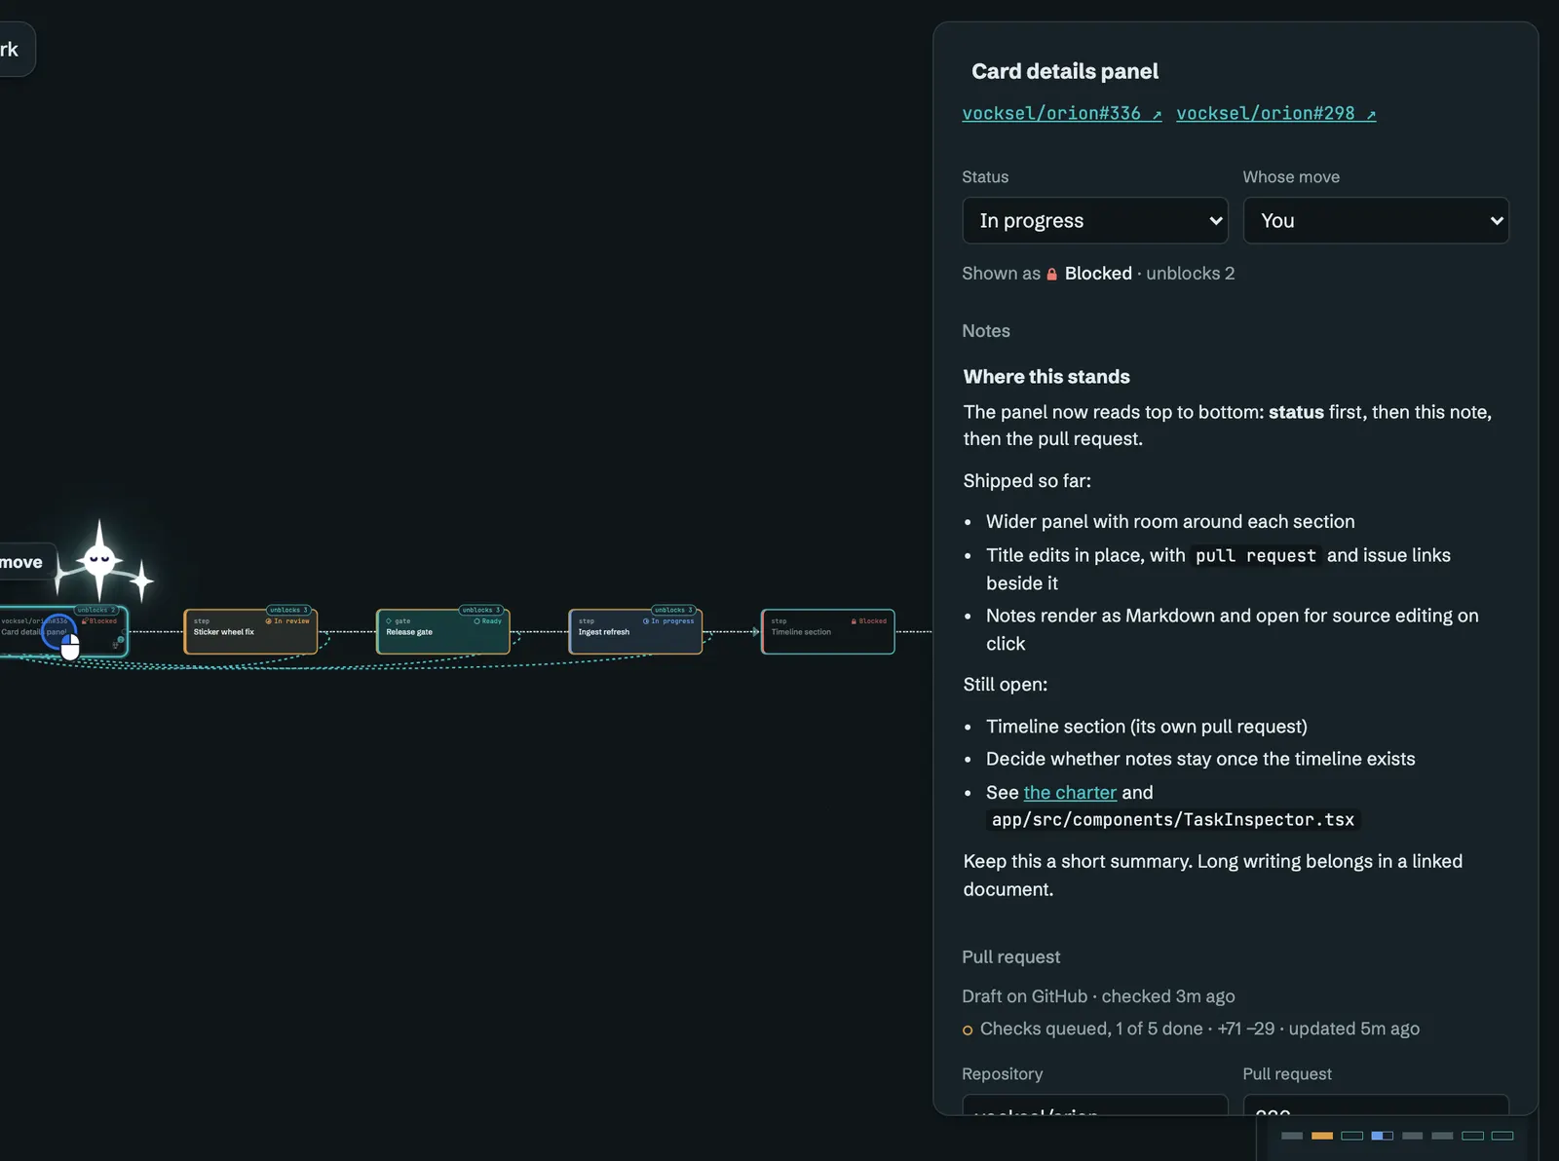Click the In progress status icon on Ingest refresh
The width and height of the screenshot is (1559, 1161).
pyautogui.click(x=646, y=621)
